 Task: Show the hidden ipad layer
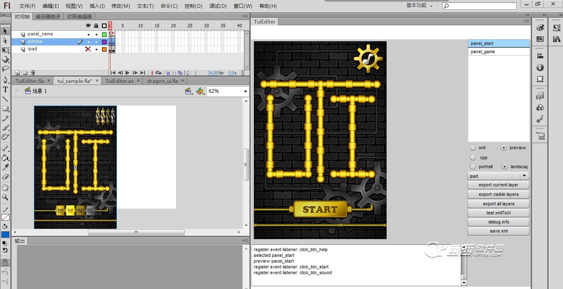88,49
